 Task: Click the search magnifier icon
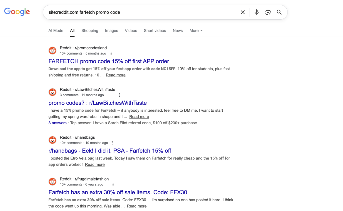(279, 12)
